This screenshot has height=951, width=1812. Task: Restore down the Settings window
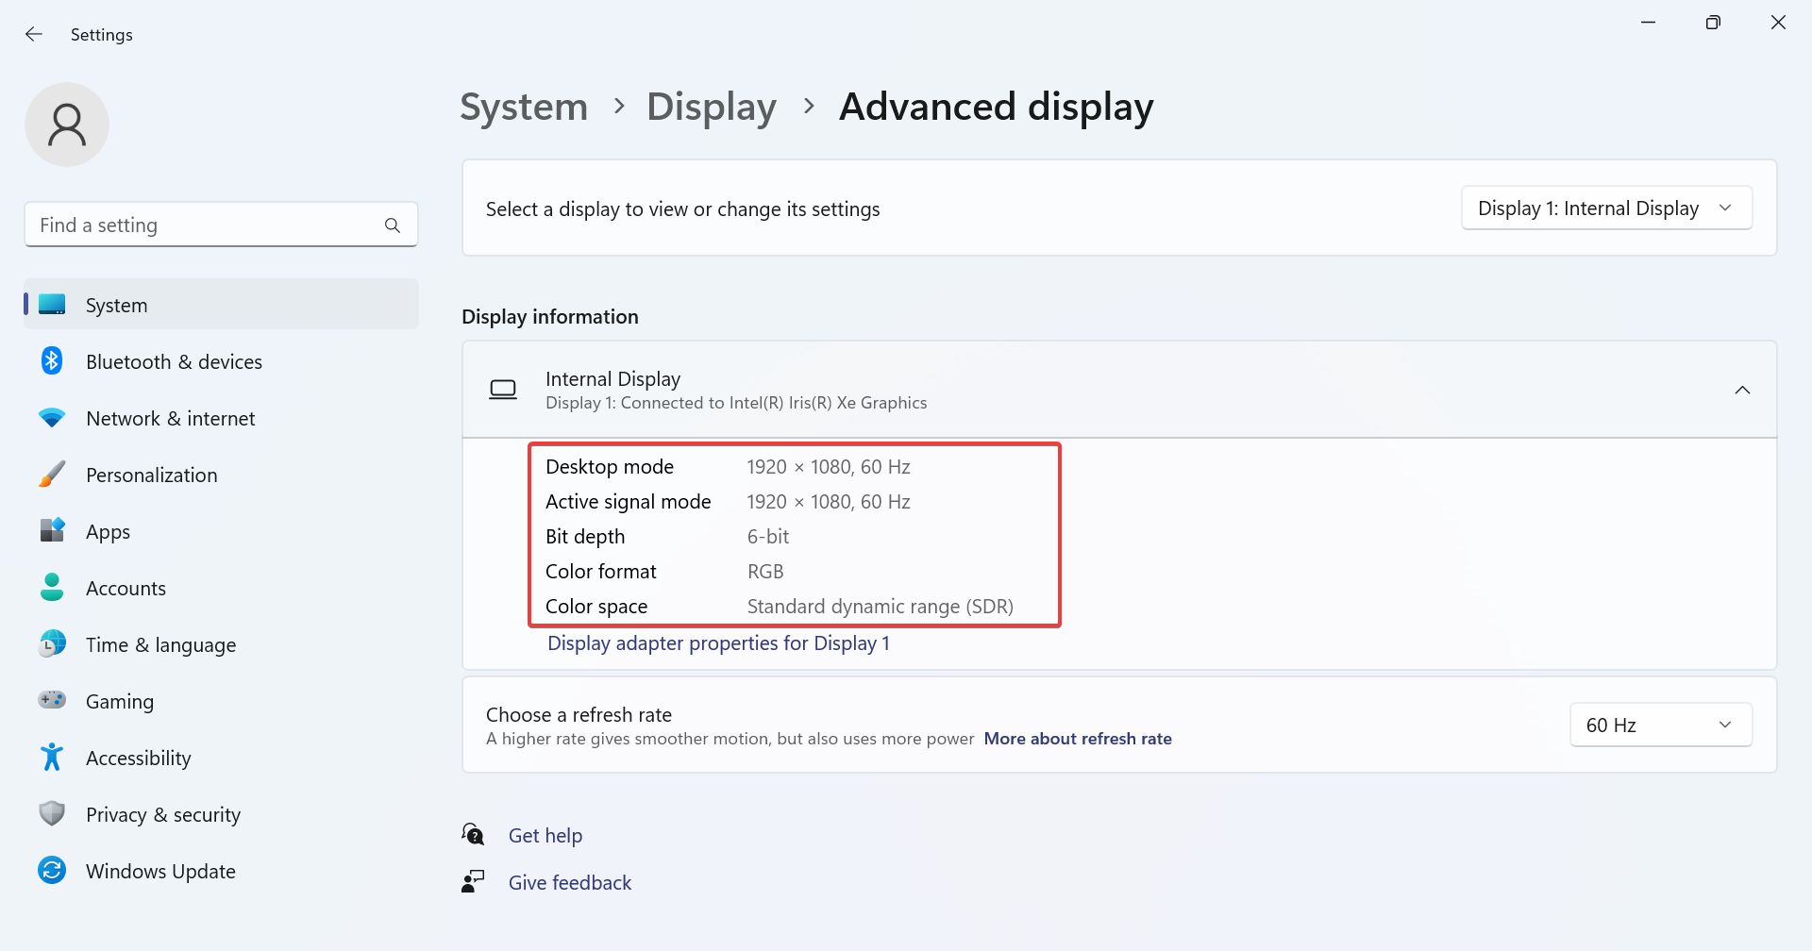point(1713,22)
